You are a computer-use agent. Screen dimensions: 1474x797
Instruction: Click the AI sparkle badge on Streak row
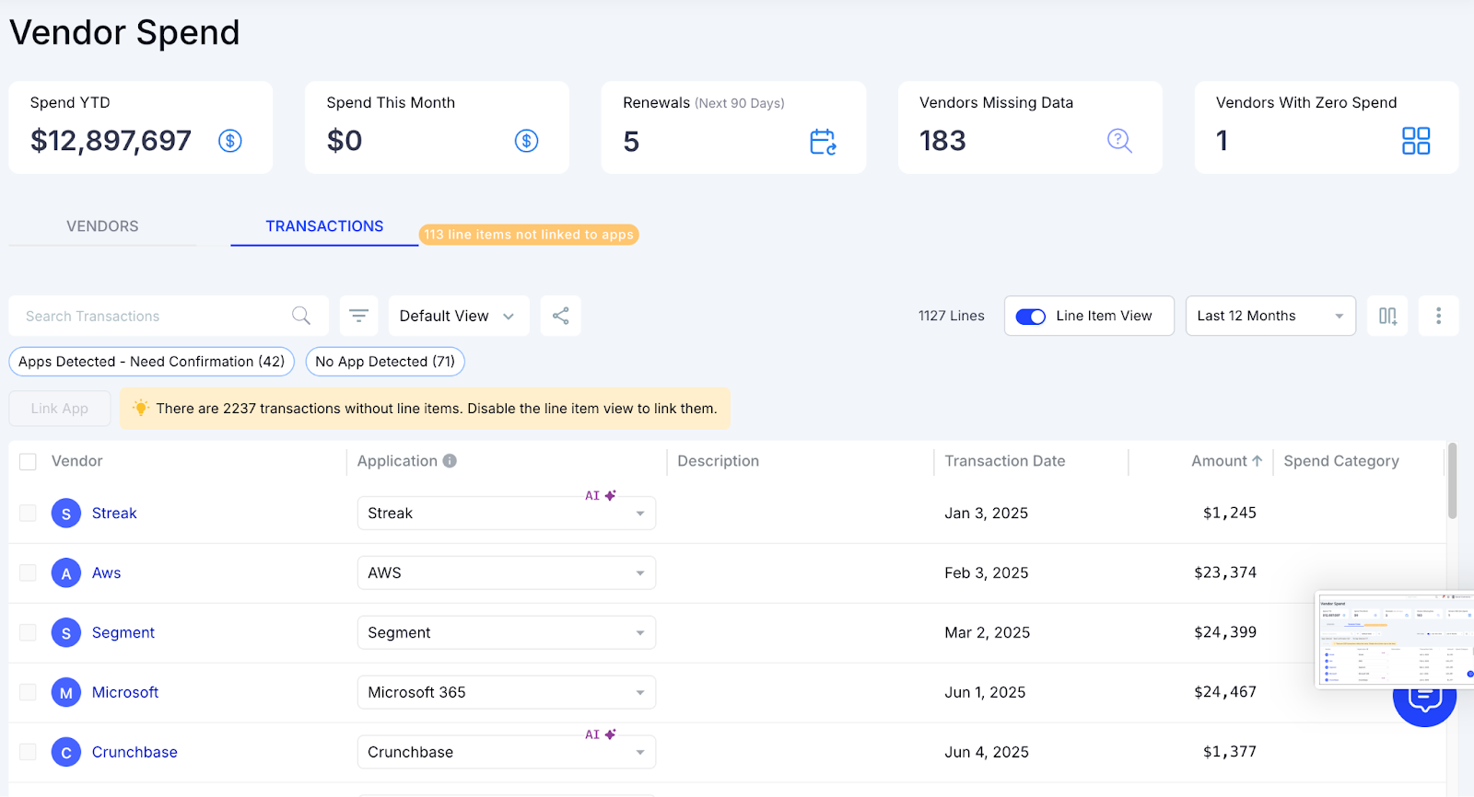(601, 495)
